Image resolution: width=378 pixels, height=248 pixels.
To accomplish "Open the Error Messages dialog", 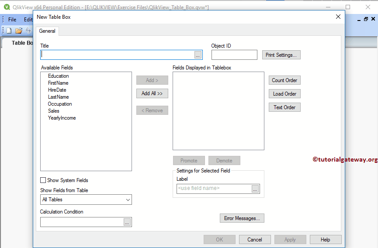I will tap(242, 218).
